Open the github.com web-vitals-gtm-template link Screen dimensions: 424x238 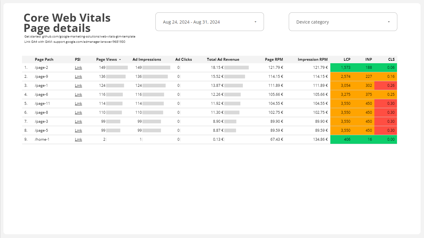(x=79, y=36)
